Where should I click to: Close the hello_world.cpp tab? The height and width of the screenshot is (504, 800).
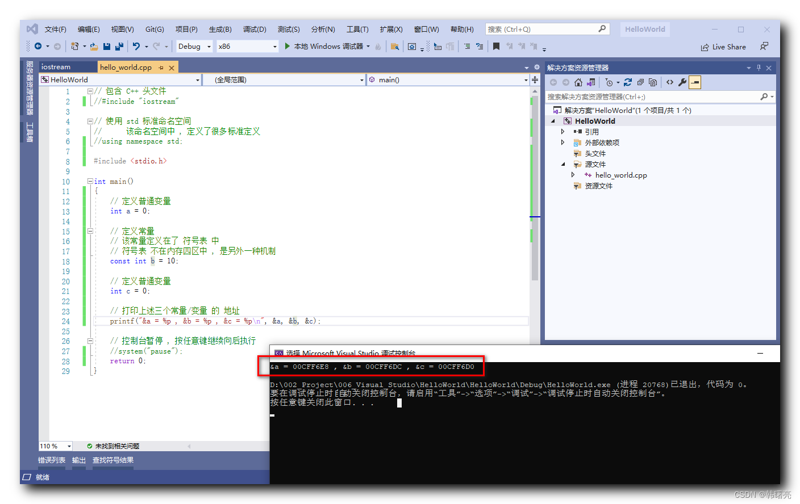[x=172, y=68]
